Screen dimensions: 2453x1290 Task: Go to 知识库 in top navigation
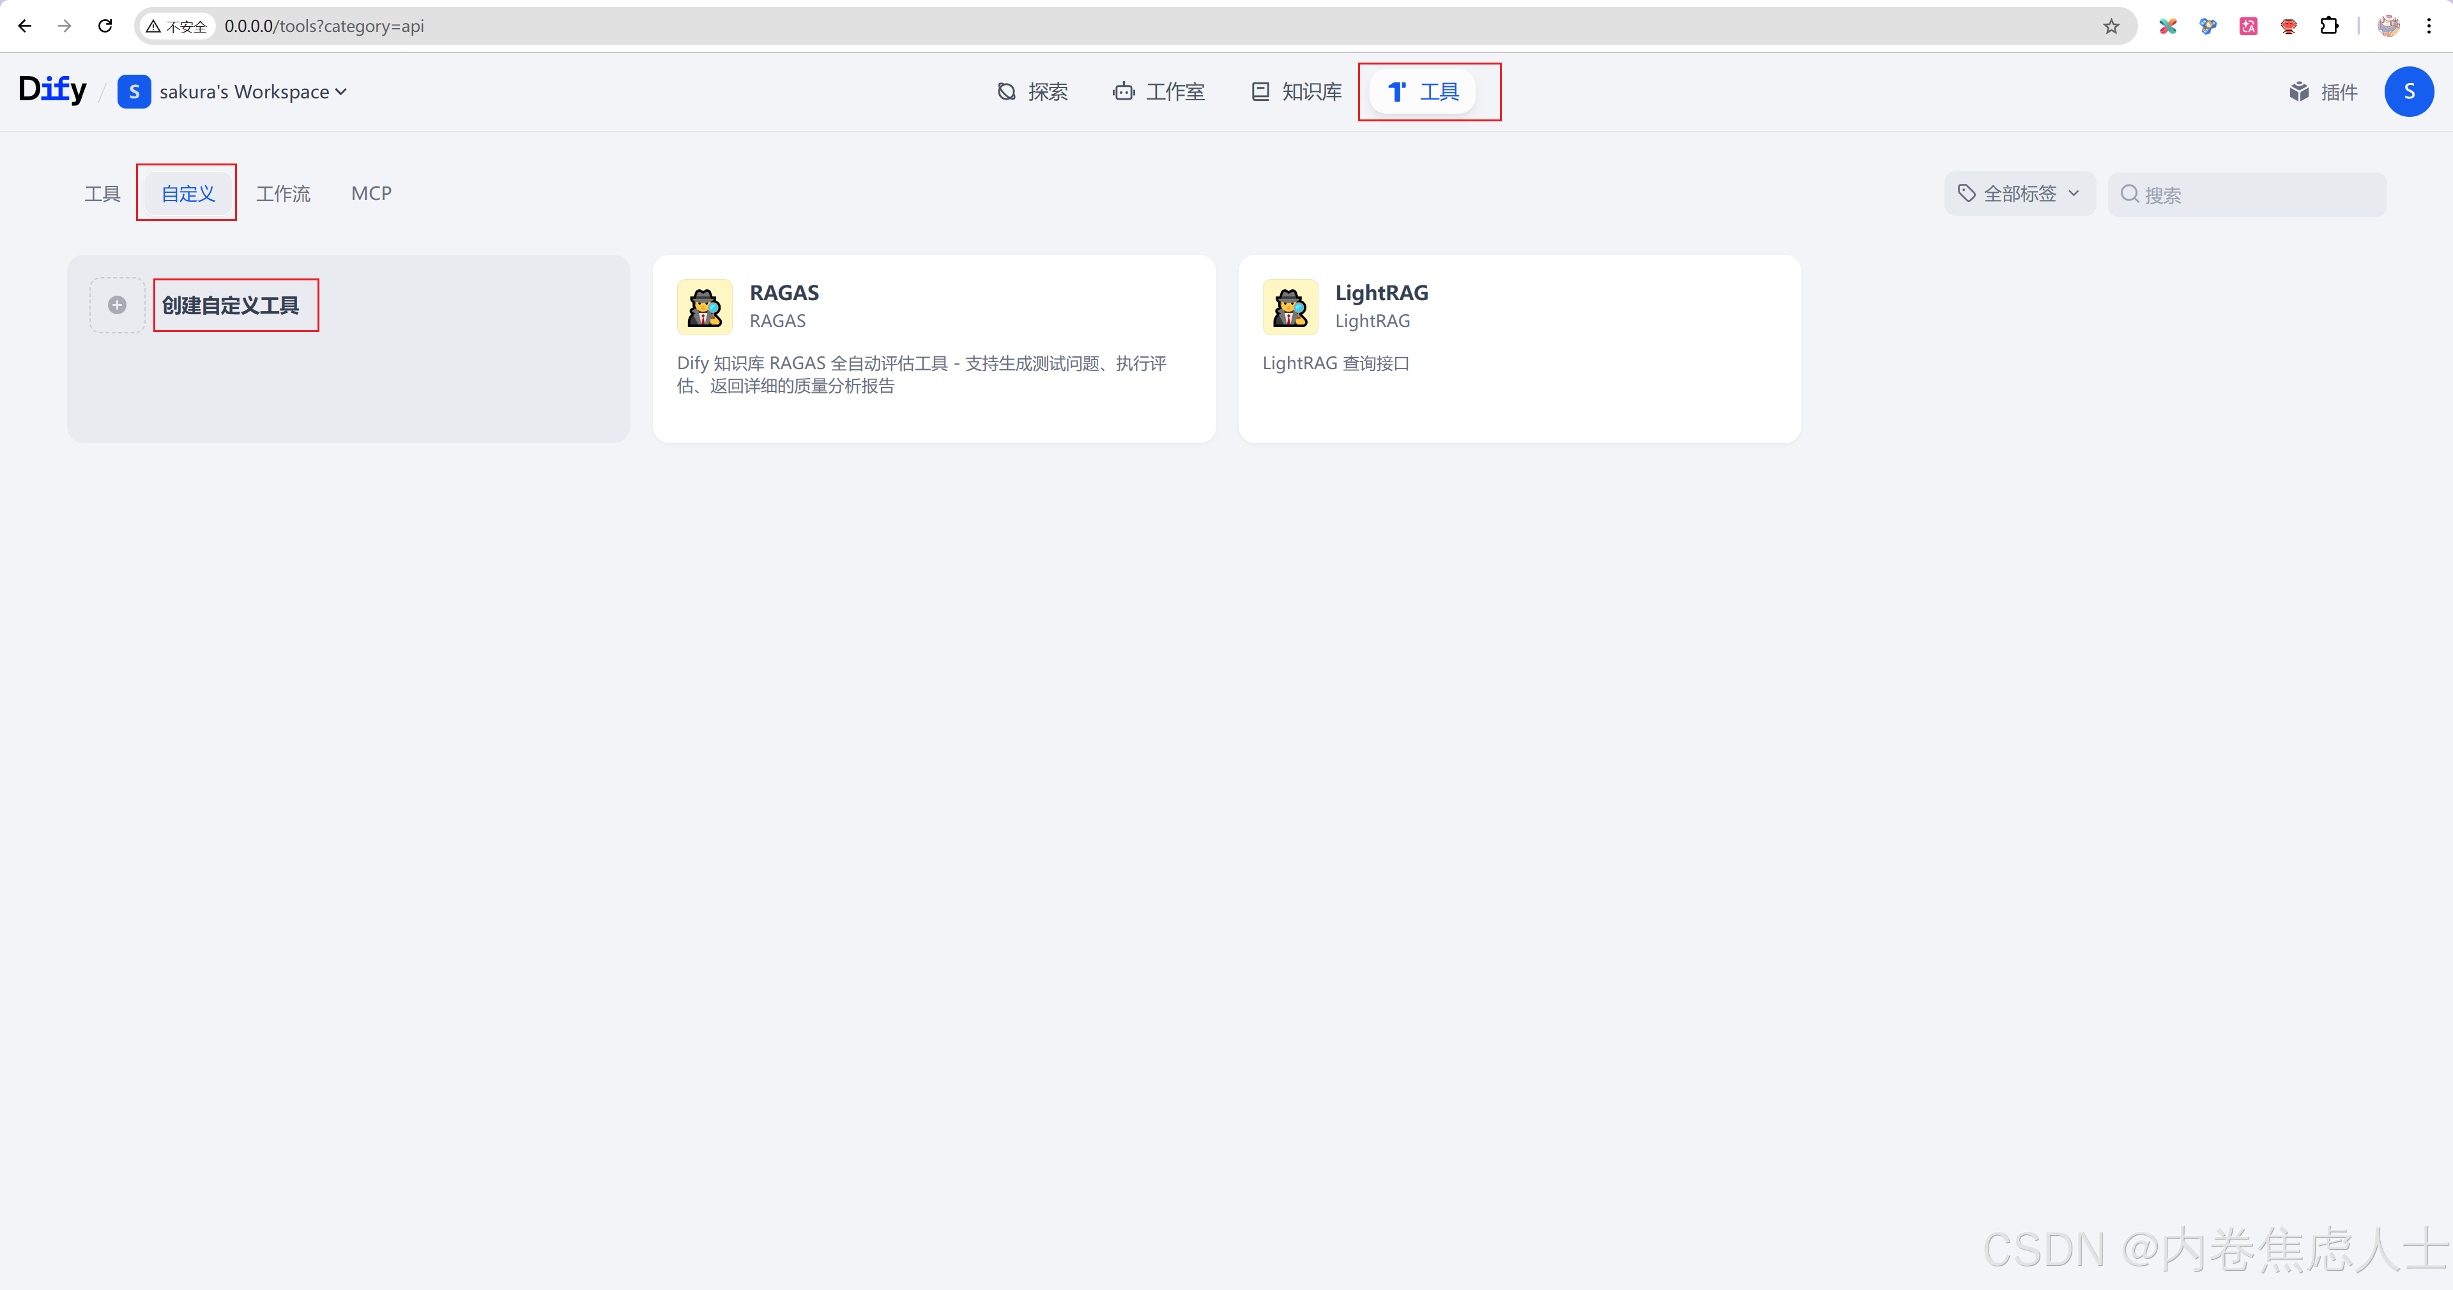1296,91
